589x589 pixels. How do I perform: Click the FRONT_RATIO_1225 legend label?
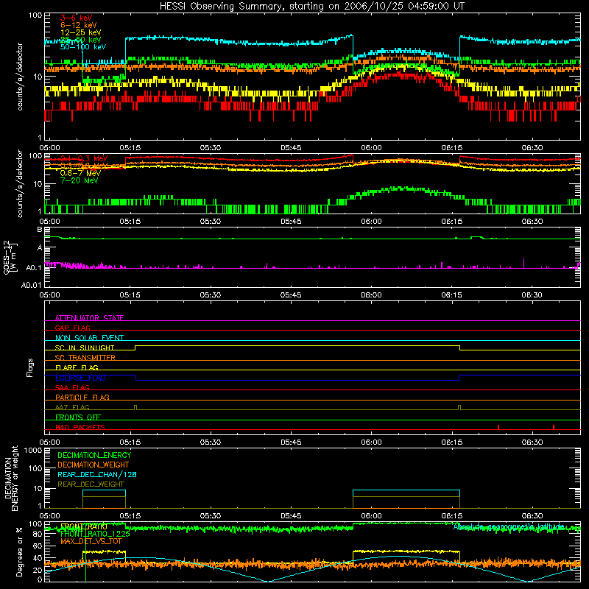click(x=95, y=534)
